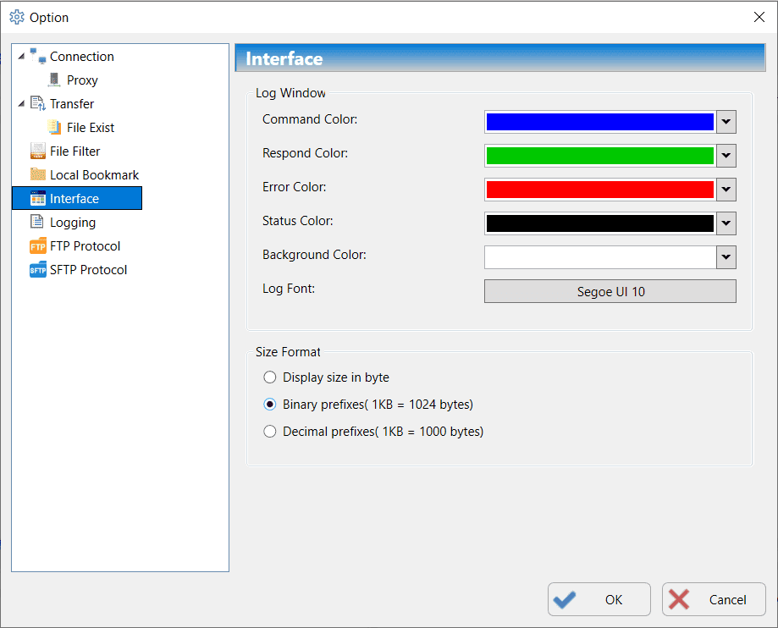Choose Decimal prefixes 1000 bytes option
This screenshot has width=778, height=628.
click(270, 432)
